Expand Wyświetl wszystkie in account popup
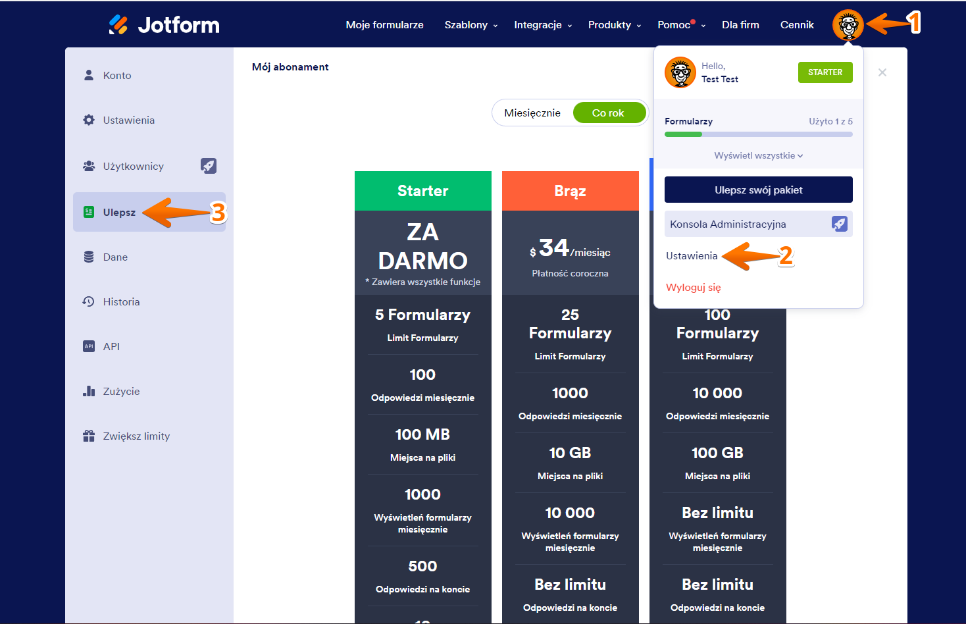The width and height of the screenshot is (966, 624). click(759, 156)
